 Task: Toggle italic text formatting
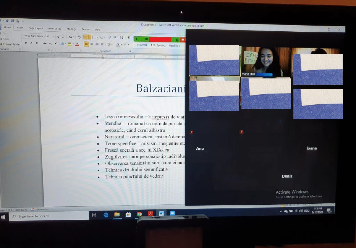[31, 43]
